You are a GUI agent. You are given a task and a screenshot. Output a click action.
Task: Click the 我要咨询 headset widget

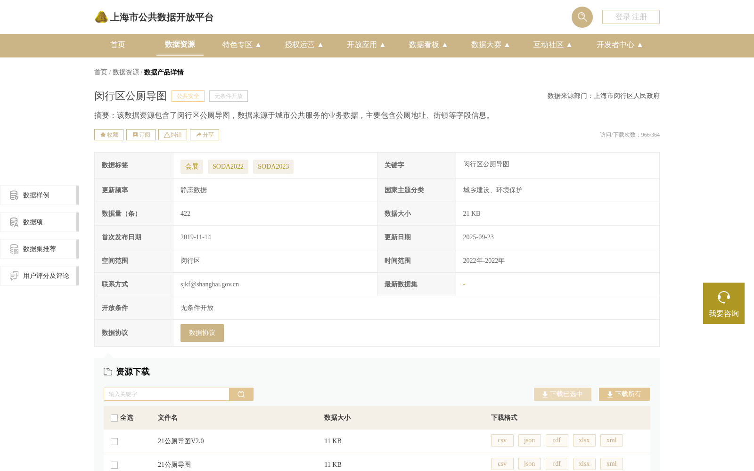coord(724,303)
